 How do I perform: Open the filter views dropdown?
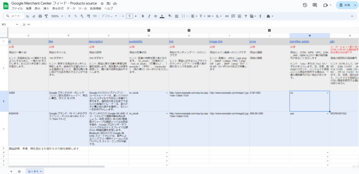[x=253, y=16]
